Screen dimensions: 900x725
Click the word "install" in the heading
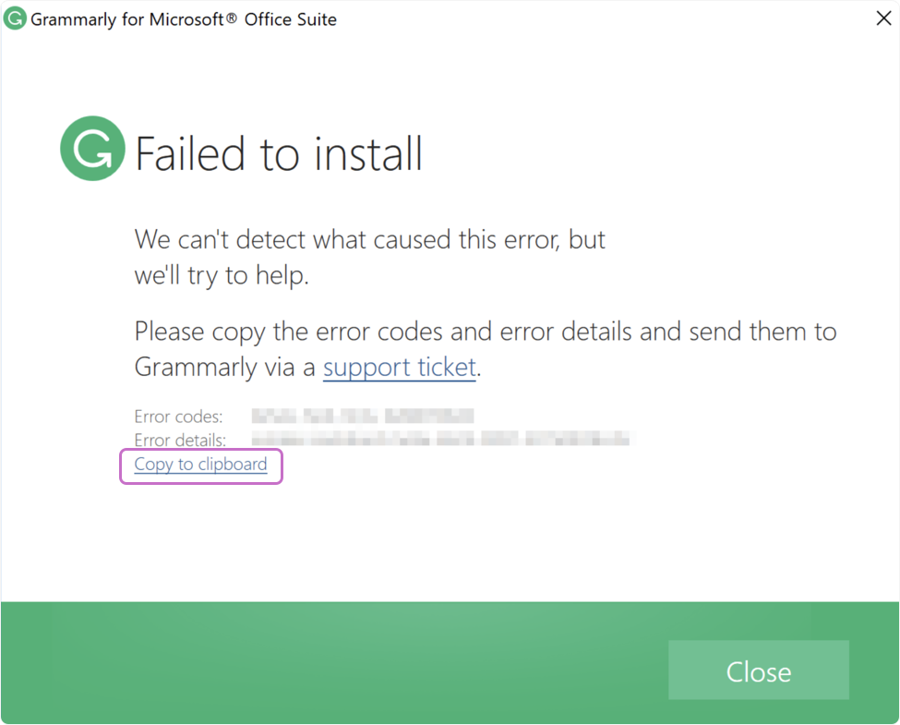[366, 153]
